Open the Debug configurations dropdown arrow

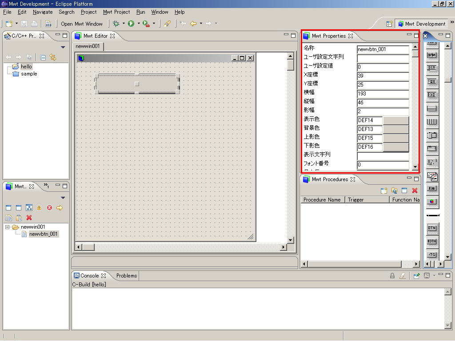click(x=124, y=24)
